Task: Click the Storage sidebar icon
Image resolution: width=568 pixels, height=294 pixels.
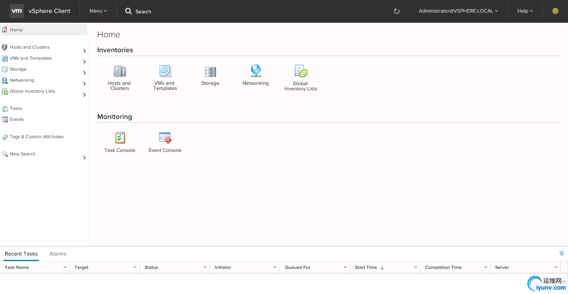Action: pyautogui.click(x=5, y=69)
